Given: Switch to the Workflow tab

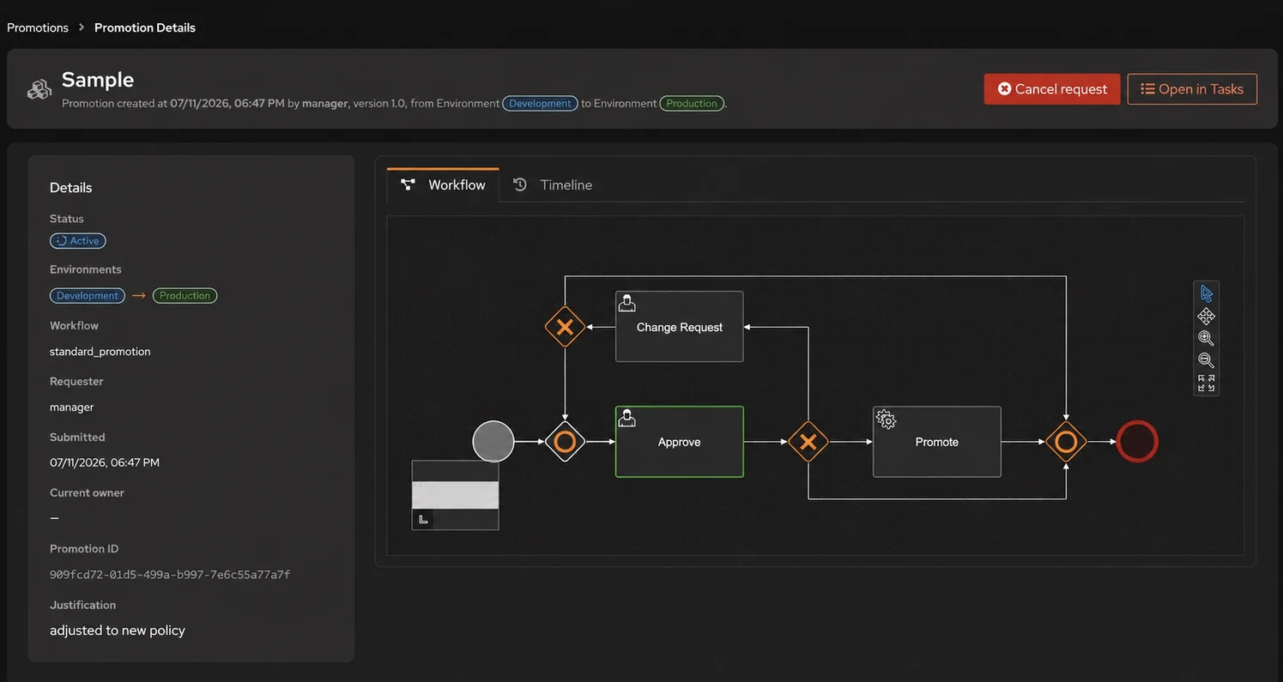Looking at the screenshot, I should click(443, 184).
